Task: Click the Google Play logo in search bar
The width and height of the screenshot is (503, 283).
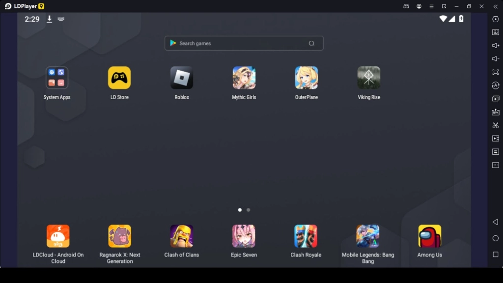Action: pos(173,43)
